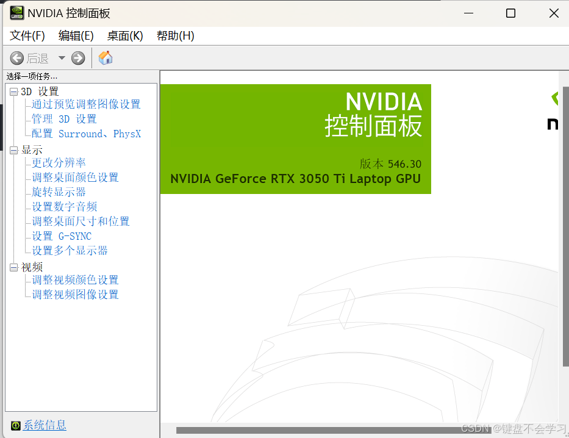The height and width of the screenshot is (438, 569).
Task: Select 设置 G-SYNC
Action: pos(62,236)
